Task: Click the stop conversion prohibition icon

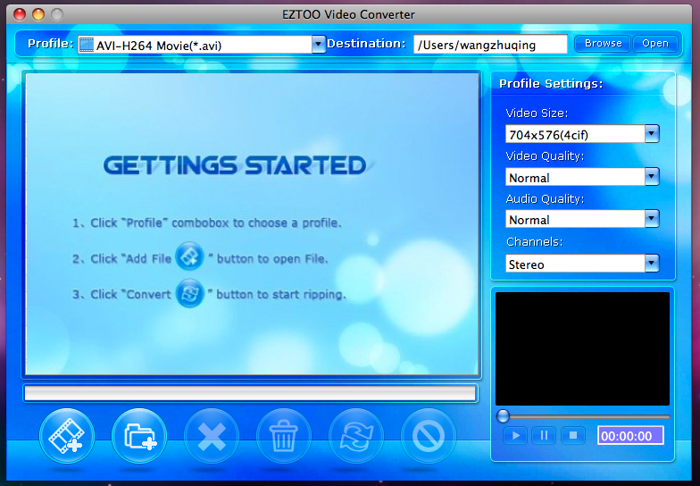Action: point(429,436)
